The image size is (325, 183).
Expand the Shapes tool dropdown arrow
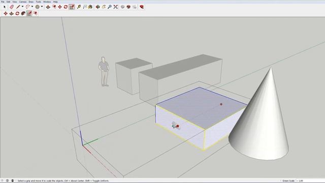(42, 7)
